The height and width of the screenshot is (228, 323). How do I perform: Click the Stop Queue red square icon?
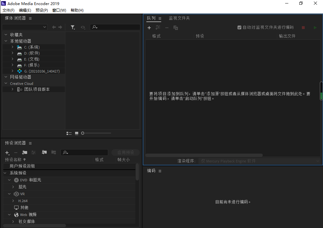pos(303,27)
